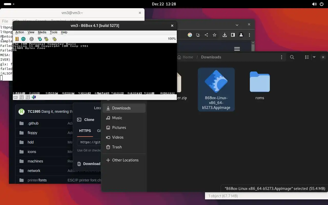Click TC1995 commit author name
Viewport: 328px width, 205px height.
point(34,111)
